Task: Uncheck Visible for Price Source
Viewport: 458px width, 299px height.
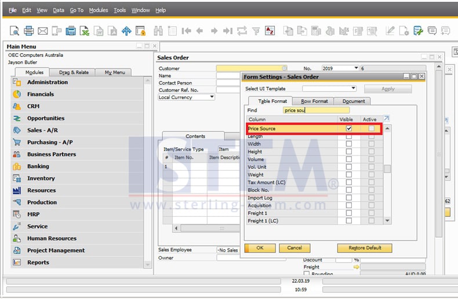Action: (349, 128)
